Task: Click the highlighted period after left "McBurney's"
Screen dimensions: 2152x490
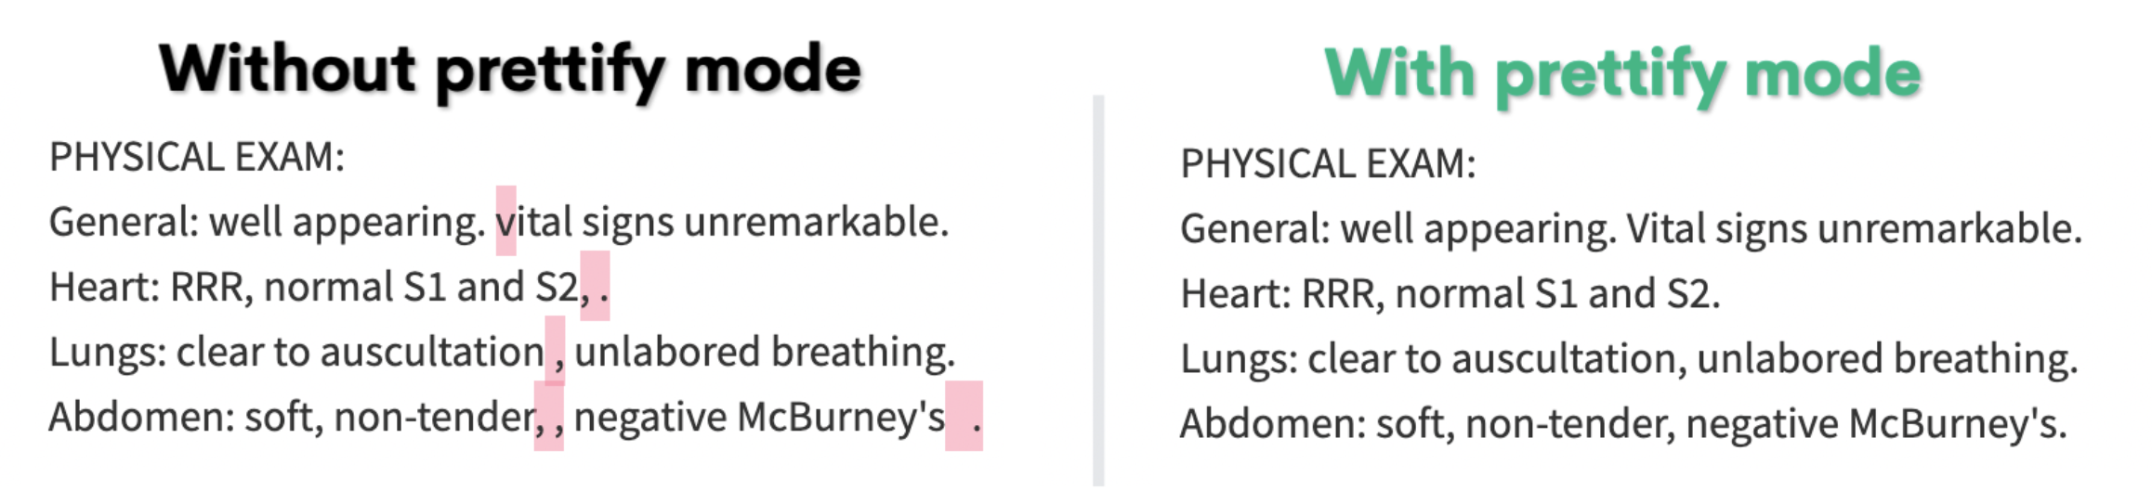Action: point(964,417)
